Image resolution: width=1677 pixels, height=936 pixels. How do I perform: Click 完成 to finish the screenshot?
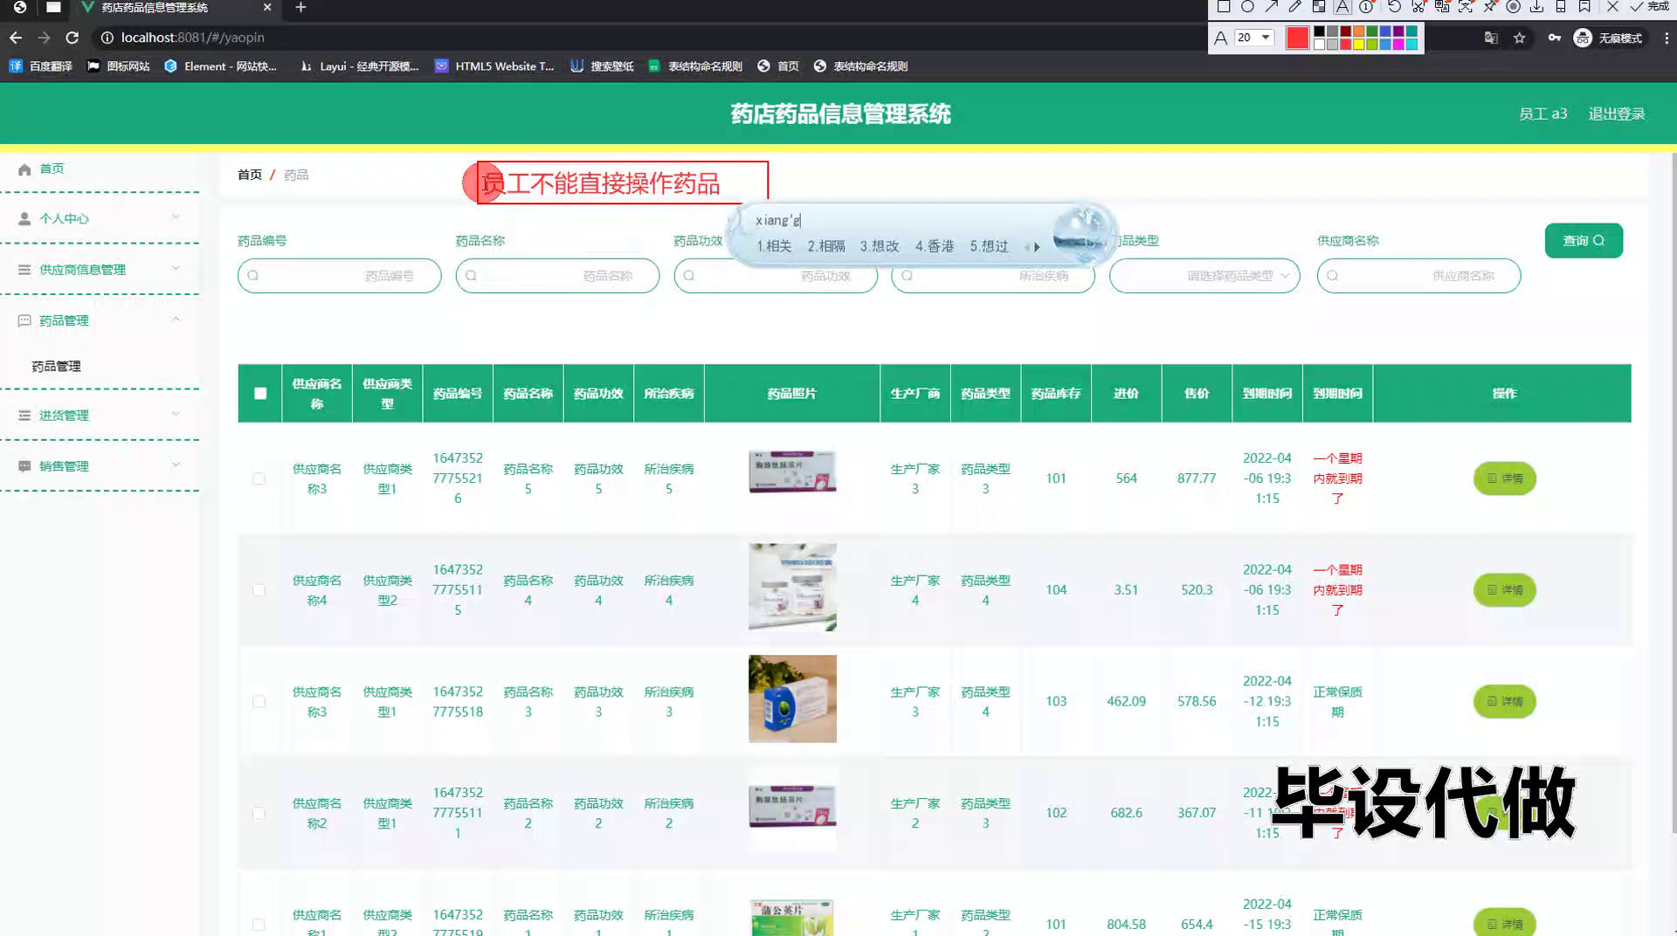pos(1650,7)
